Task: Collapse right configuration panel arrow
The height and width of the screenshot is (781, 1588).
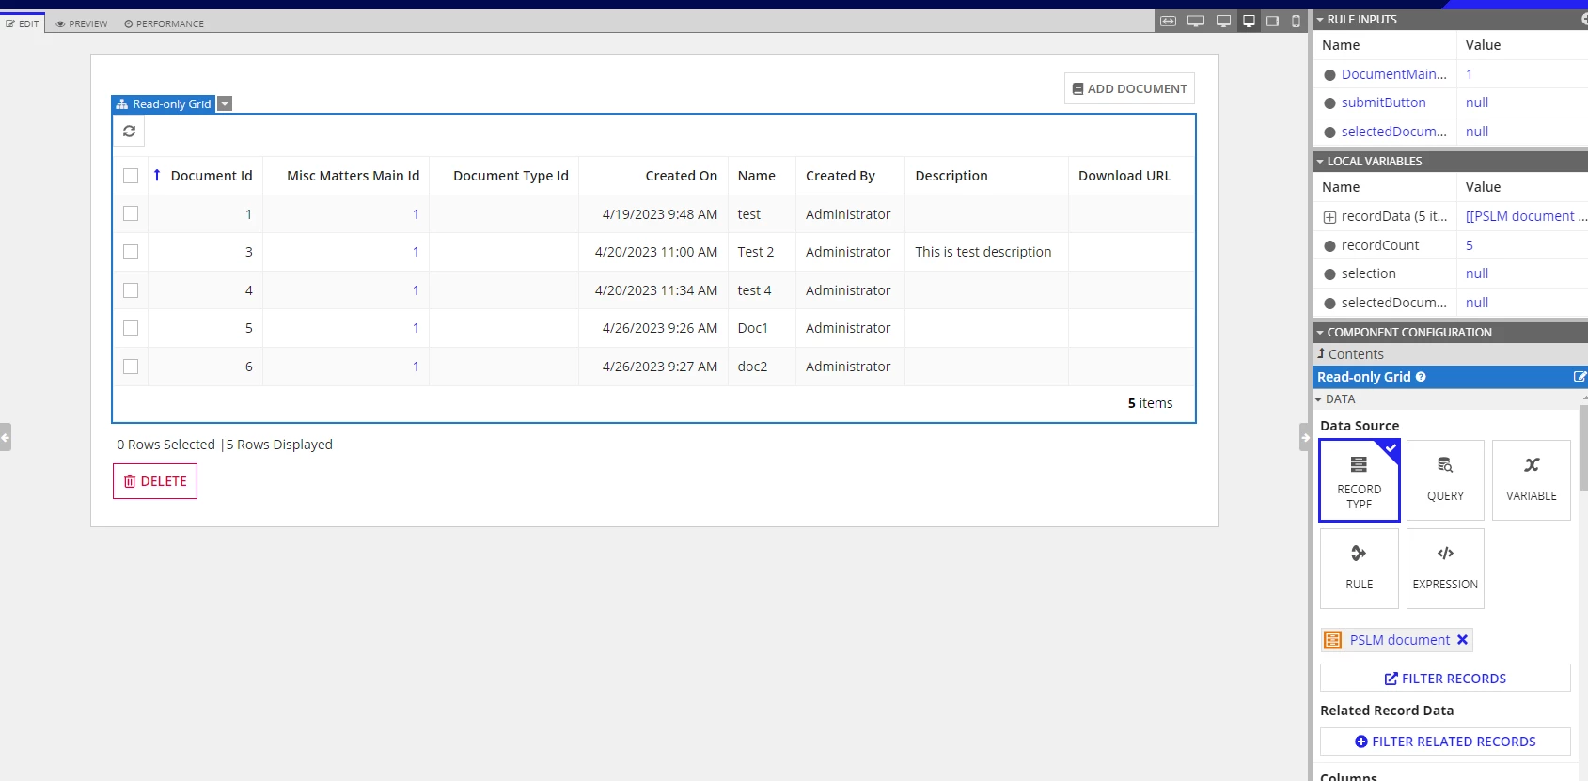Action: [1305, 437]
